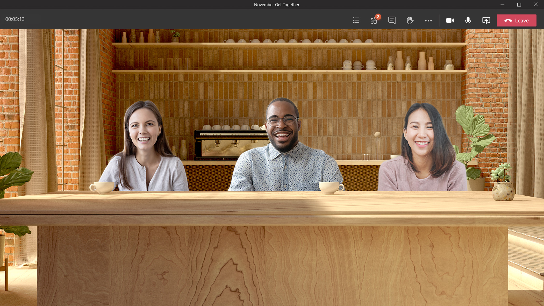Open the meeting agenda list icon
544x306 pixels.
tap(356, 20)
